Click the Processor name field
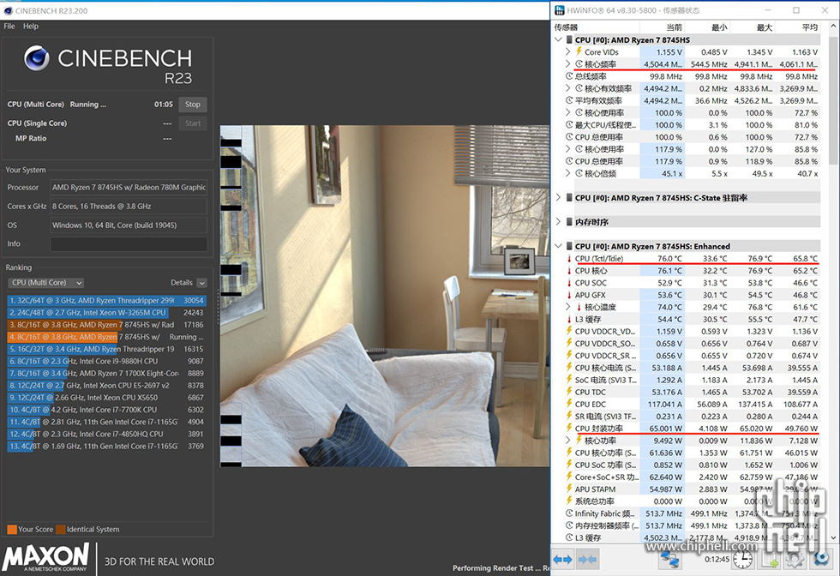Screen dimensions: 840x576 tap(129, 187)
